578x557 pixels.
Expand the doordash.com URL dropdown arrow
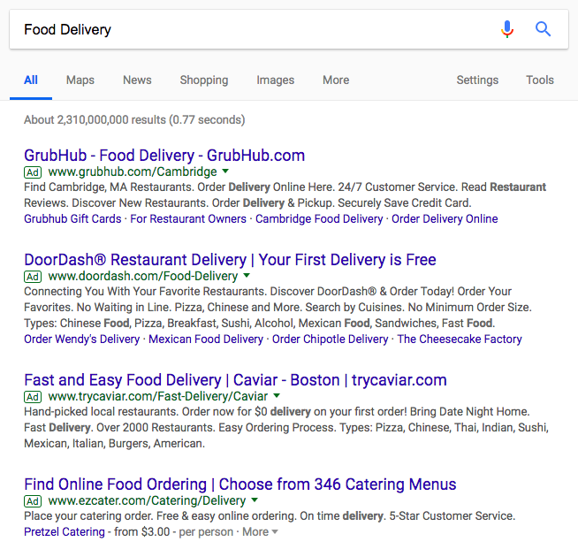[x=247, y=276]
